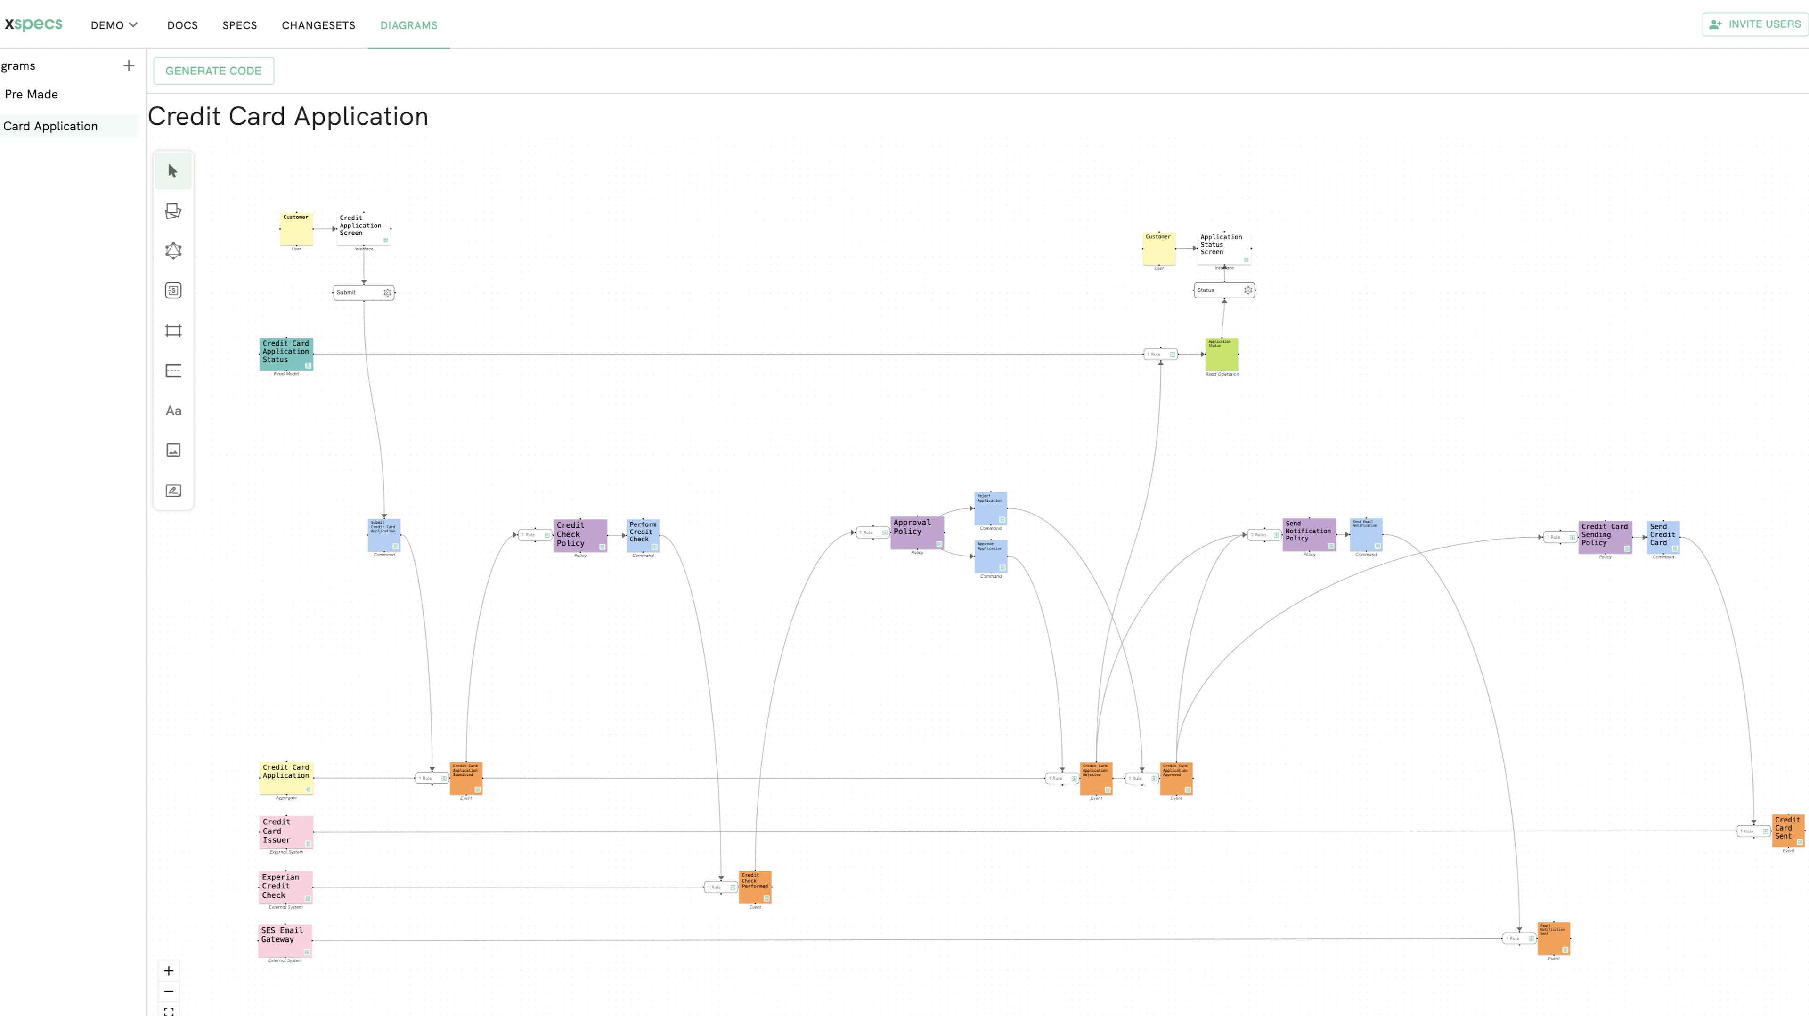Open the Status node gear settings
The image size is (1809, 1016).
point(1248,290)
